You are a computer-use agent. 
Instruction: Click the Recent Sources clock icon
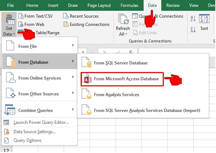(x=66, y=16)
